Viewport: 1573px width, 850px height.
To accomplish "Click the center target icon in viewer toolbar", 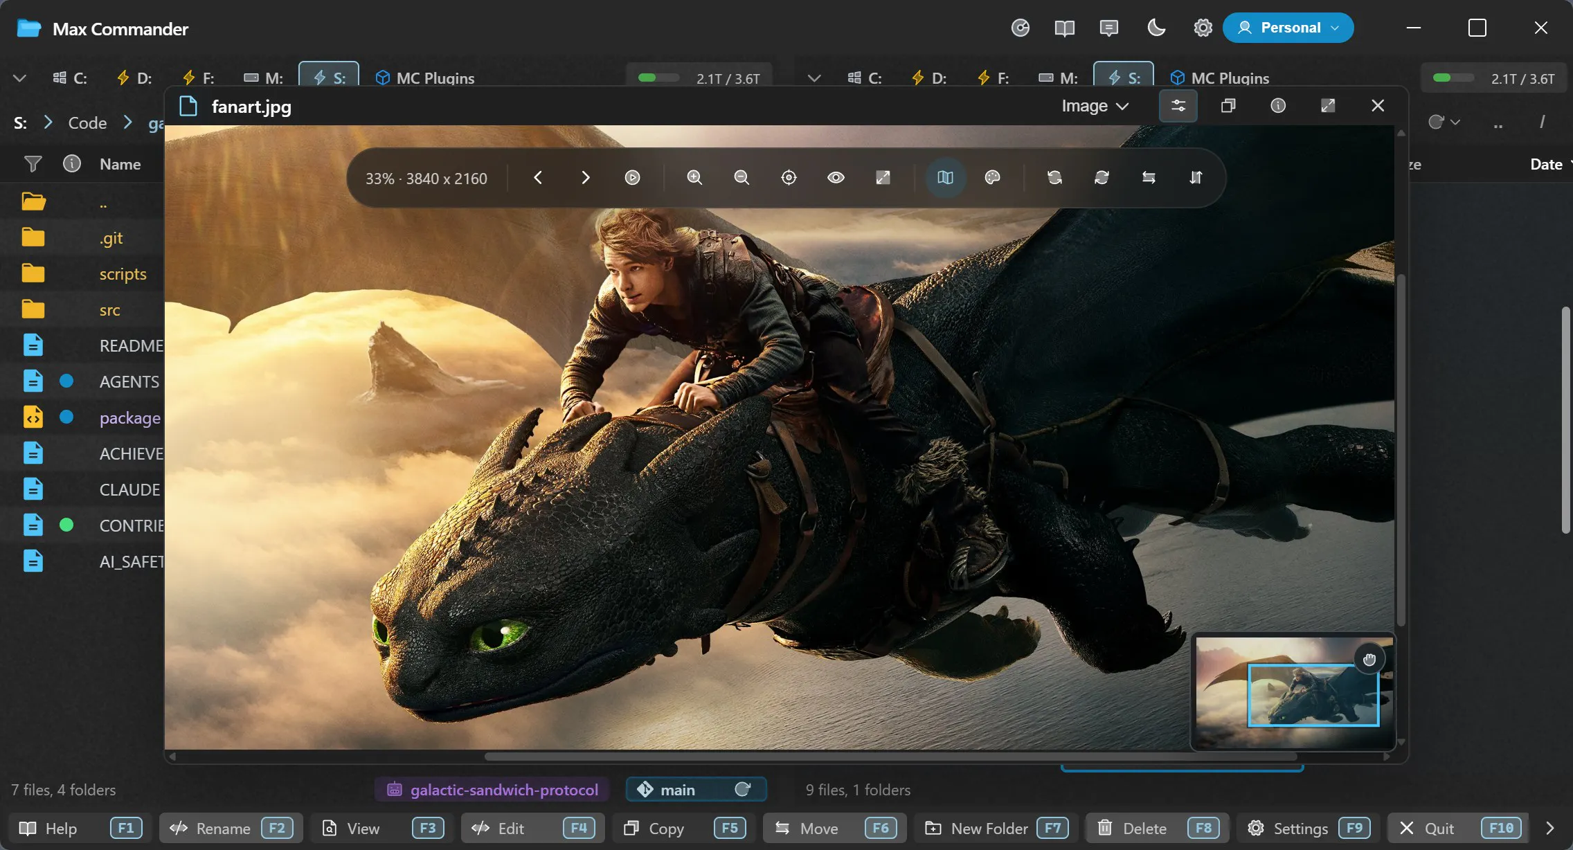I will 789,178.
